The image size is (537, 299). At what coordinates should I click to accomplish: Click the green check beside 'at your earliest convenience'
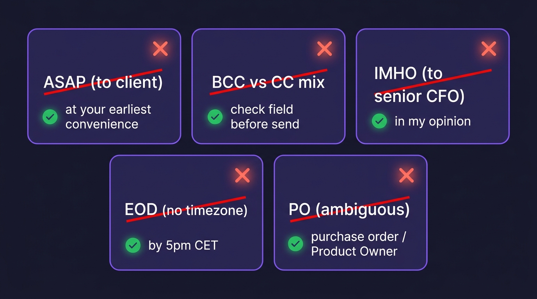(50, 117)
